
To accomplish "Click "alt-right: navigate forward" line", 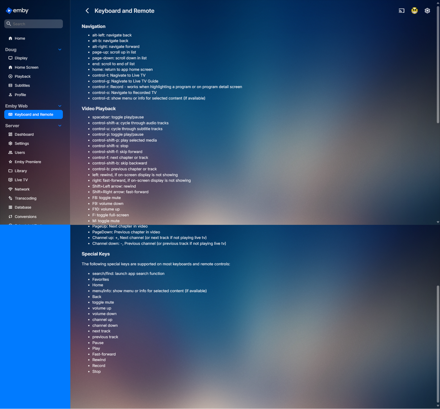I will 116,47.
